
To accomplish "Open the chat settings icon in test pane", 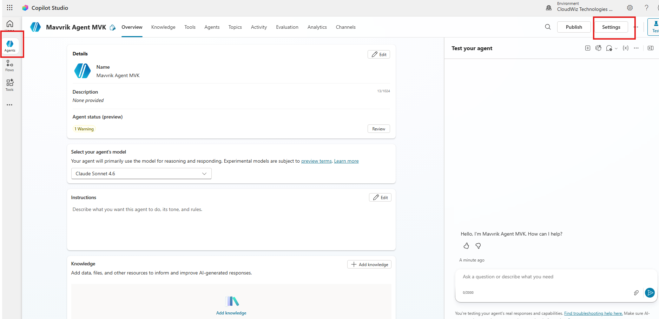I will pyautogui.click(x=609, y=48).
